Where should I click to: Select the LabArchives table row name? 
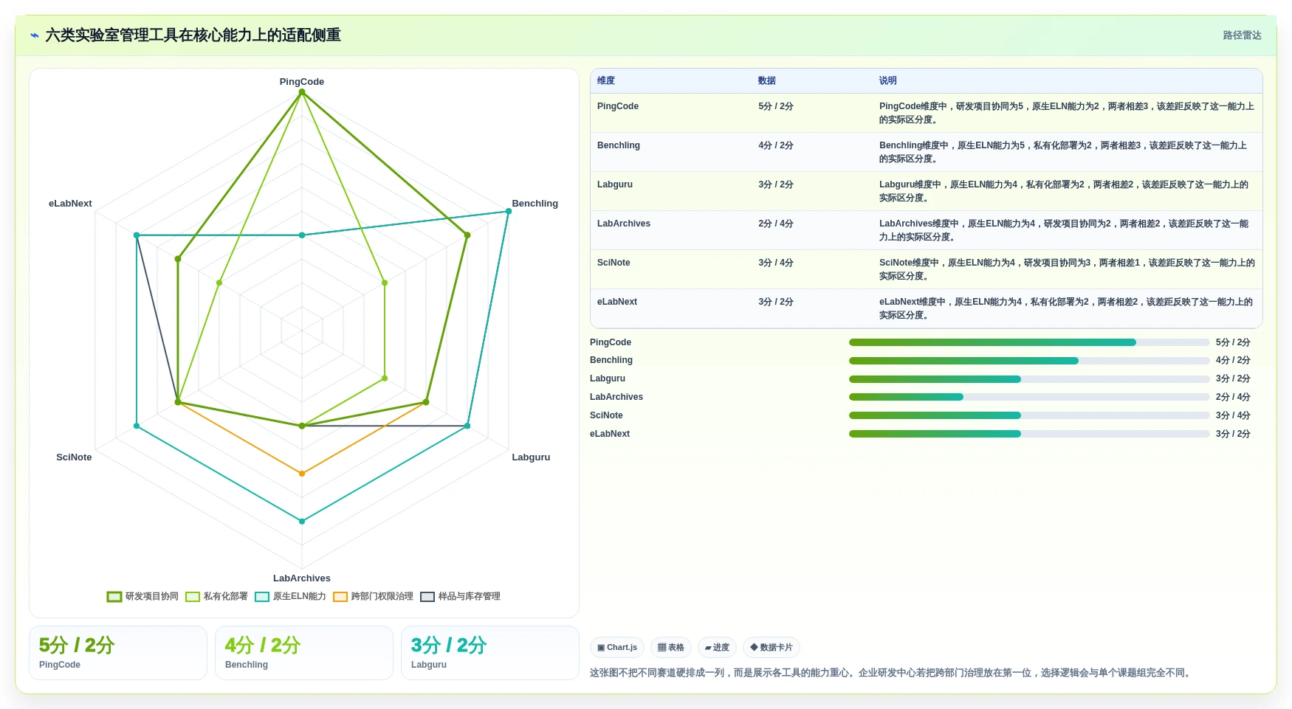click(x=624, y=224)
